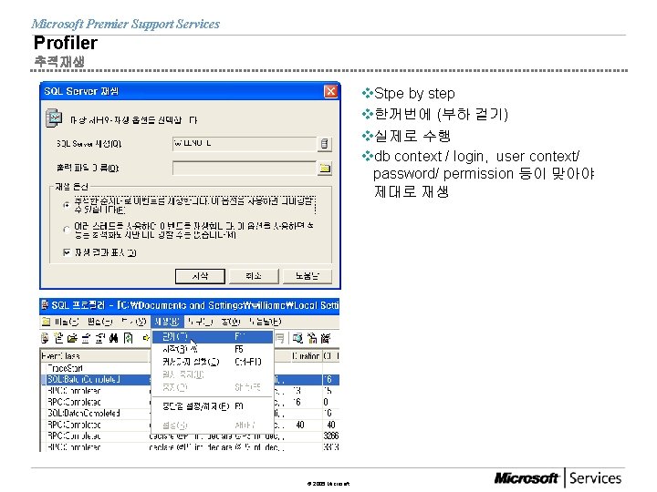
Task: Select multiple threads replay radio button
Action: (x=67, y=229)
